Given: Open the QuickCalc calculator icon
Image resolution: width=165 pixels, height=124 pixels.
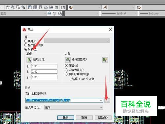Looking at the screenshot, I should coord(56,7).
